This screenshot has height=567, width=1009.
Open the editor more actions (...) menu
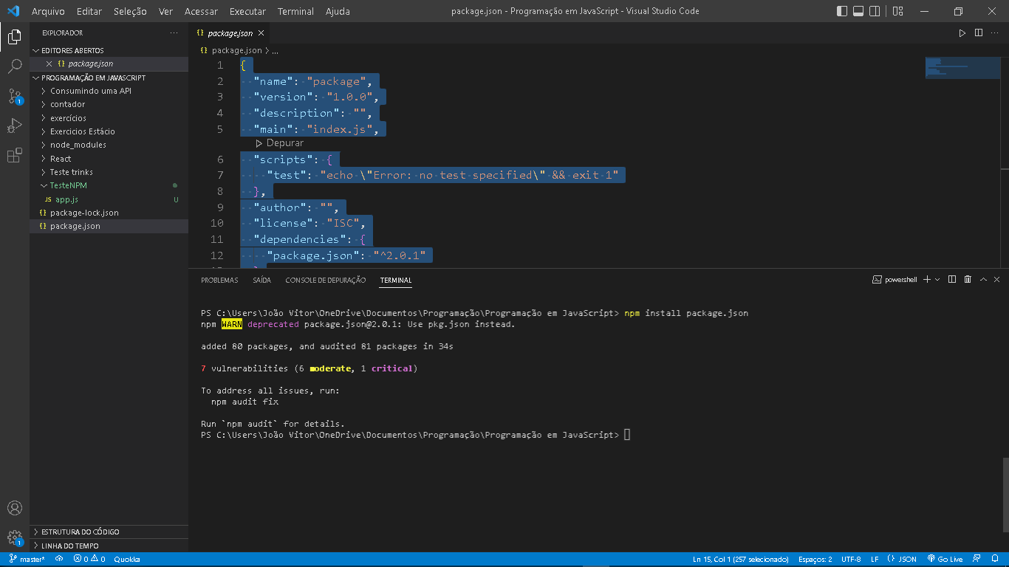(995, 33)
